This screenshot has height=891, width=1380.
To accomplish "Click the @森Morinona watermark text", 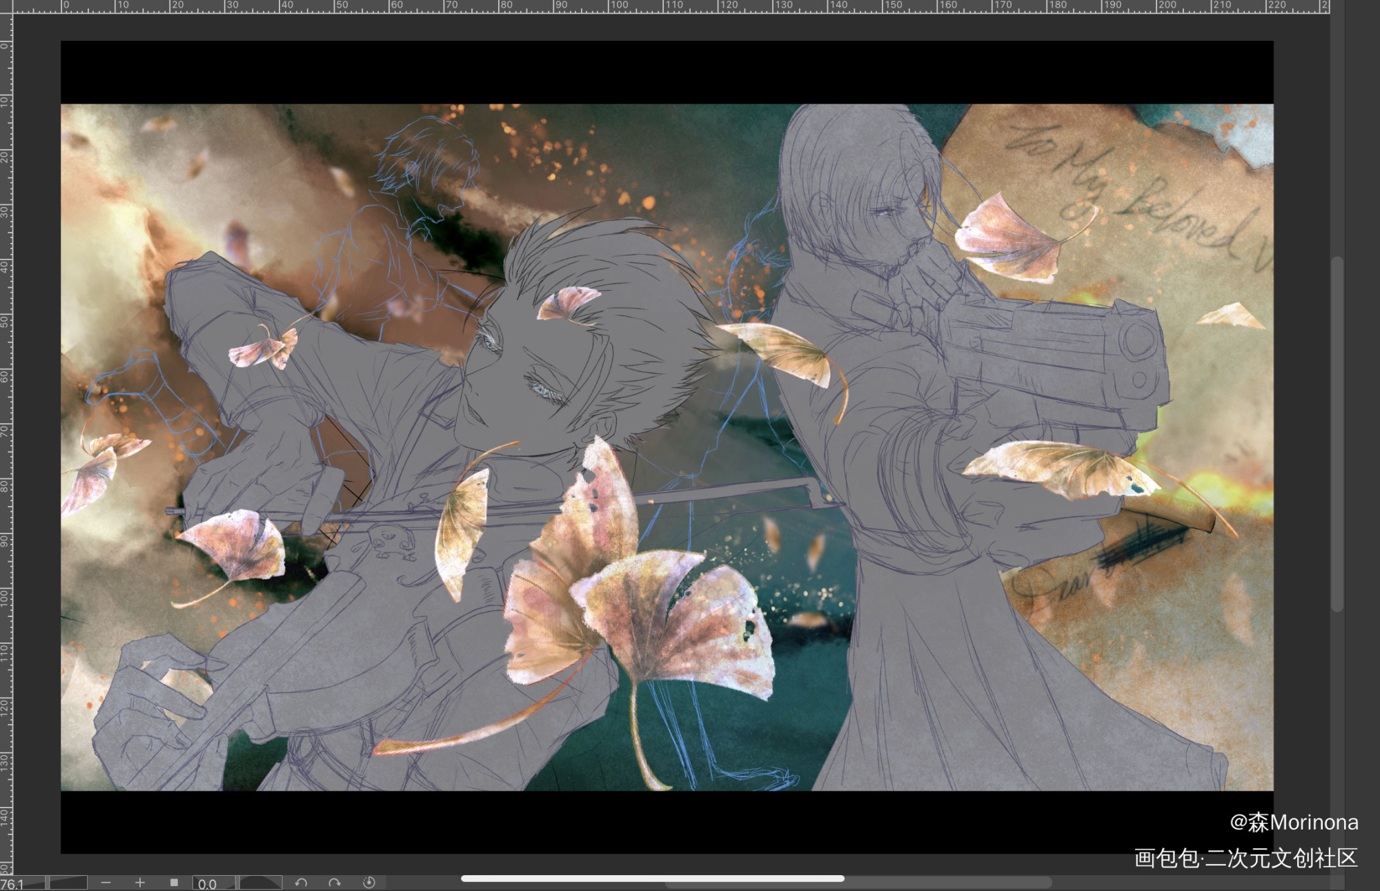I will [1294, 822].
